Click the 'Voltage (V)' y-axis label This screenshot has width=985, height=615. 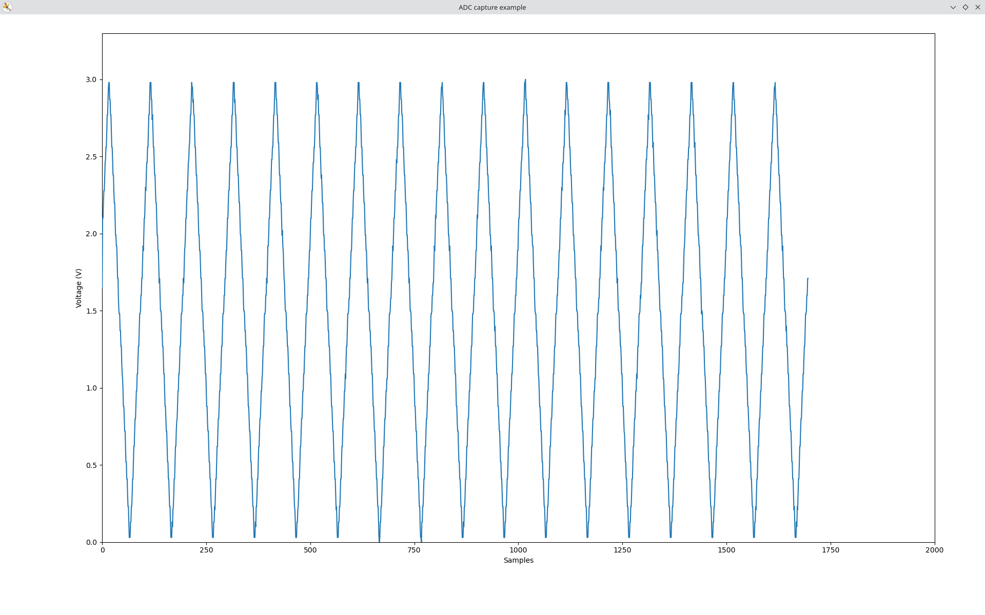tap(78, 288)
